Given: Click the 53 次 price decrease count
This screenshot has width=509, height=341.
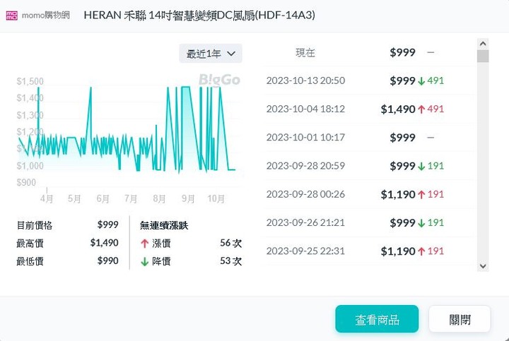Looking at the screenshot, I should point(230,261).
